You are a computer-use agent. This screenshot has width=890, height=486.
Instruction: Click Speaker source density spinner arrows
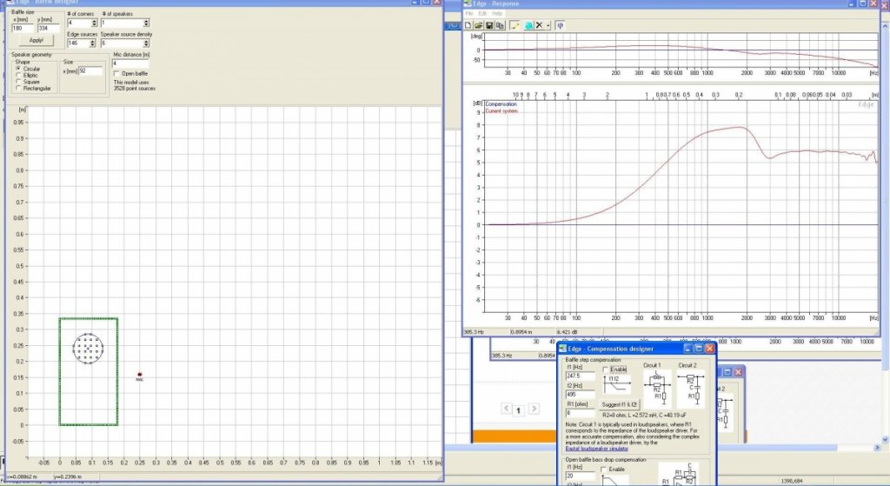(x=146, y=43)
